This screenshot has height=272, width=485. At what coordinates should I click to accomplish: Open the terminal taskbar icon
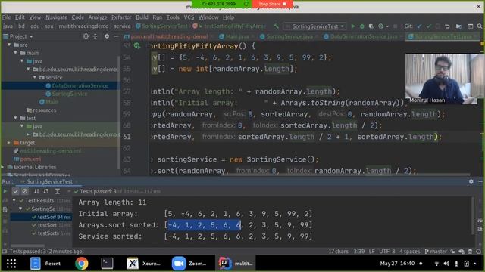(x=107, y=264)
